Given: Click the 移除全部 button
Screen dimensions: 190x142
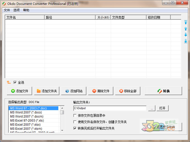Looking at the screenshot, I should click(128, 91).
